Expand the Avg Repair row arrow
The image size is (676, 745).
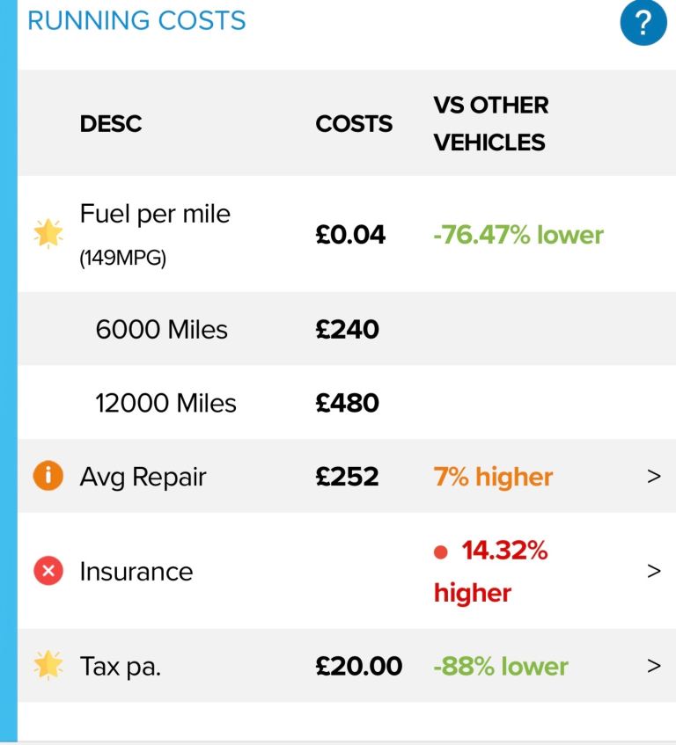[x=653, y=477]
